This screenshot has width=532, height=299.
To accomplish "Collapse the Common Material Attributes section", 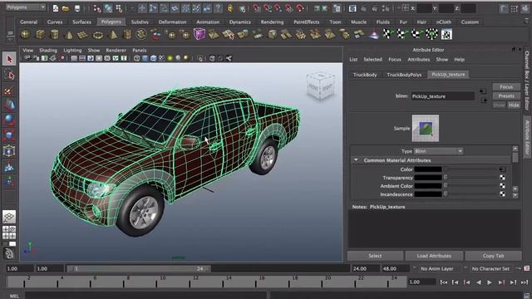I will pos(356,160).
